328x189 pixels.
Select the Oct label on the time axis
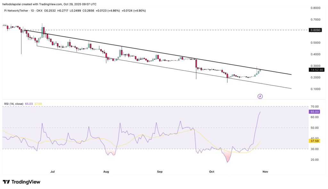click(211, 172)
